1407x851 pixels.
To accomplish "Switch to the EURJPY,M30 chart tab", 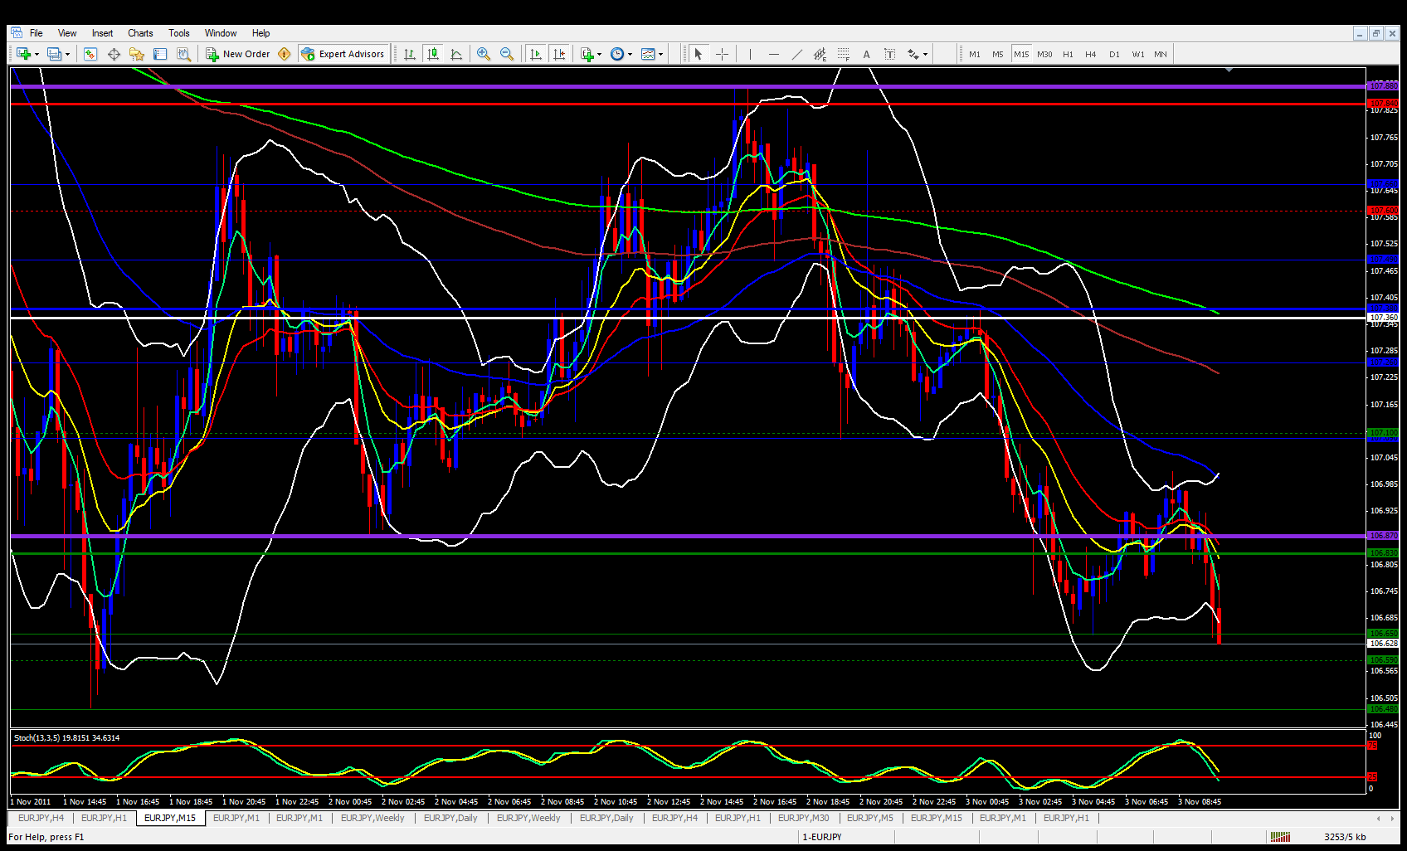I will coord(803,818).
